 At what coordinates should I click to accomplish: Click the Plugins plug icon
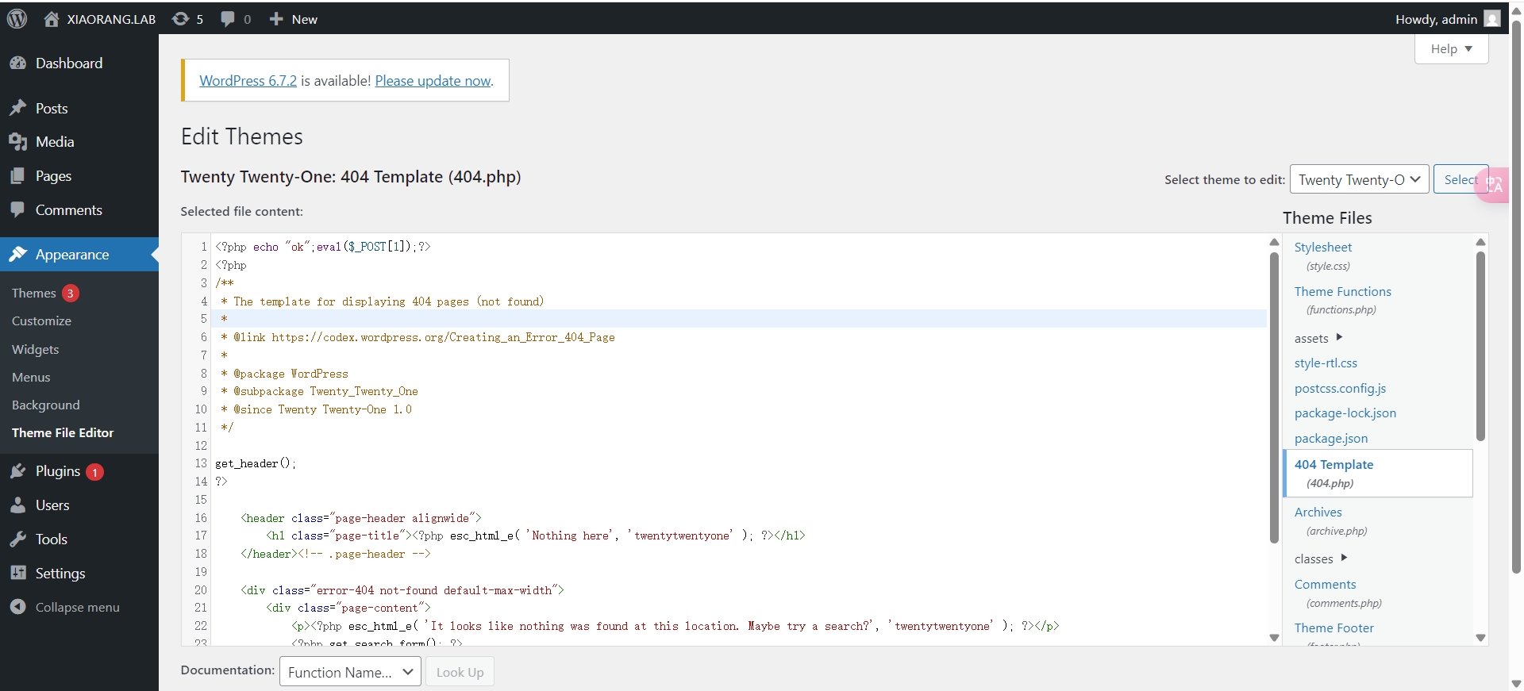coord(18,471)
